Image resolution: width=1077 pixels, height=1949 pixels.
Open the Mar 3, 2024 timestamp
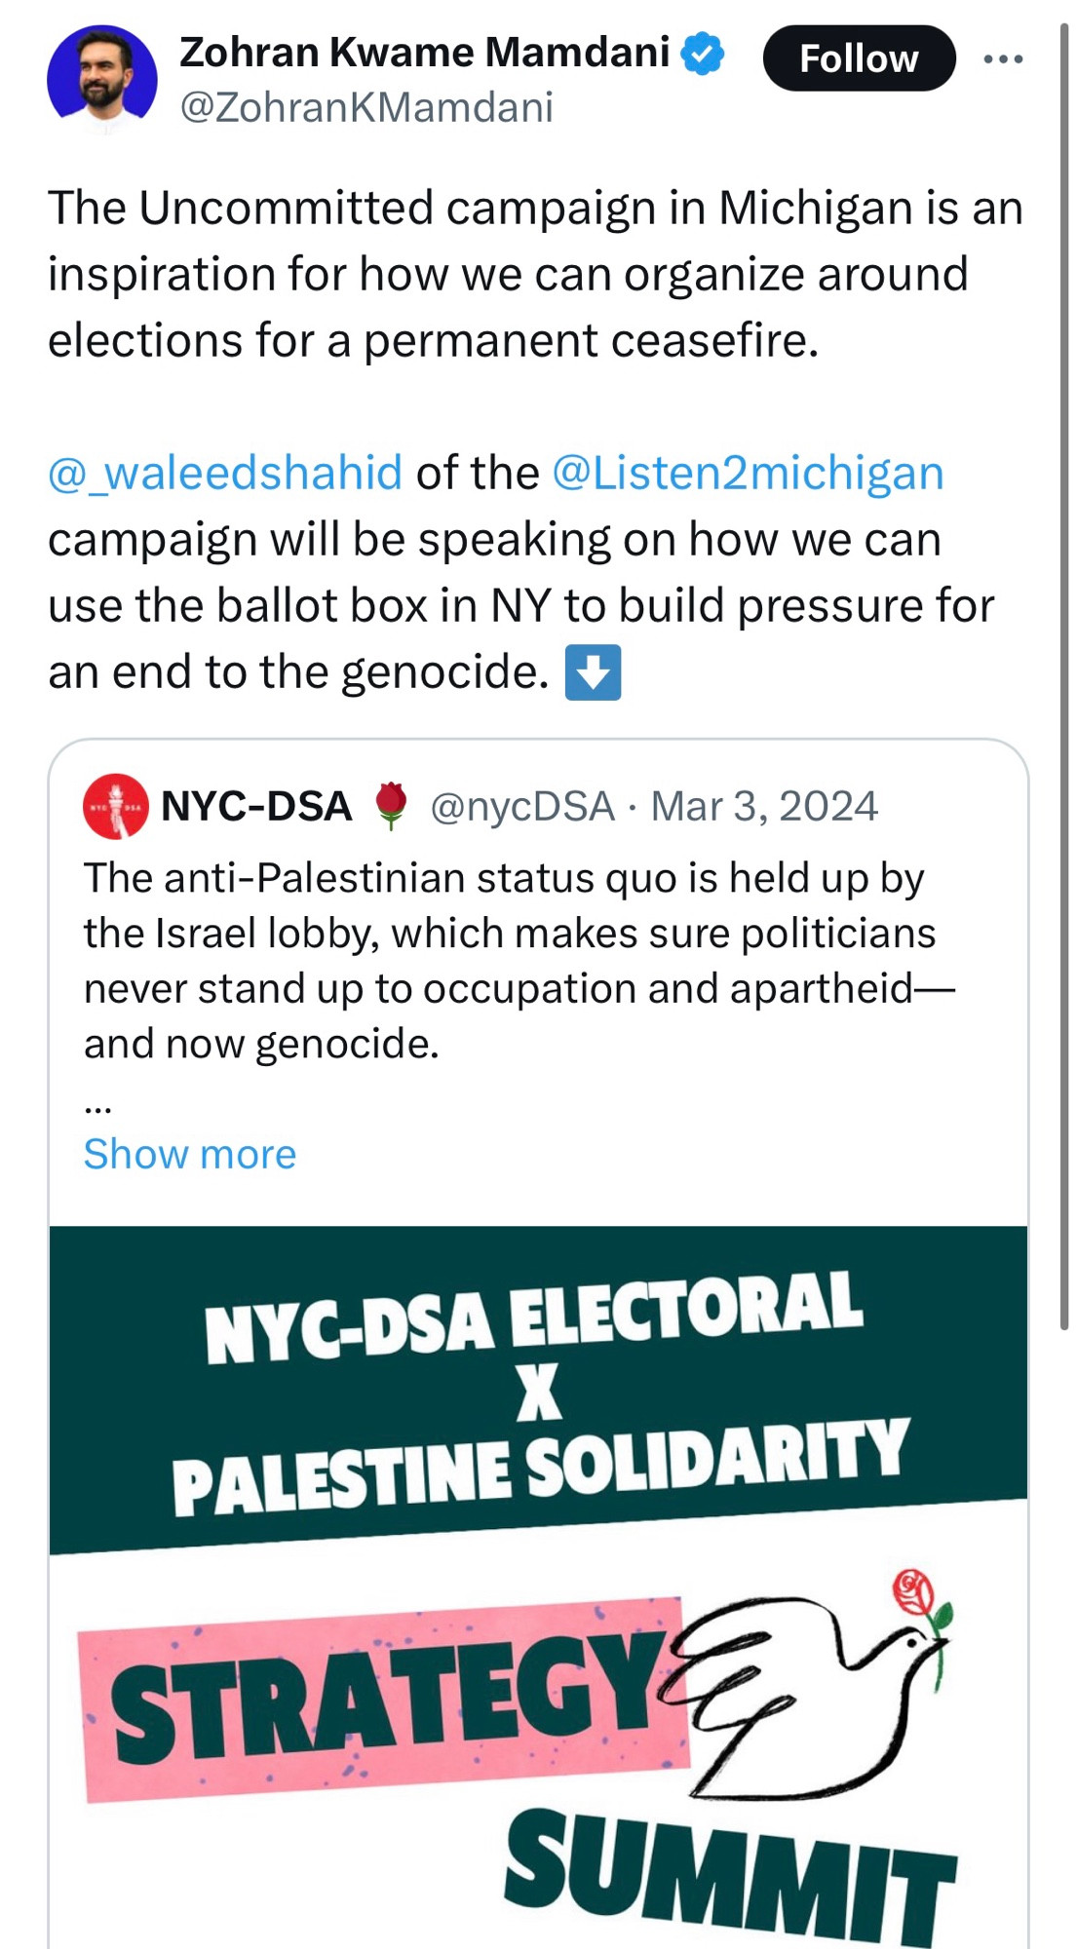pyautogui.click(x=764, y=806)
